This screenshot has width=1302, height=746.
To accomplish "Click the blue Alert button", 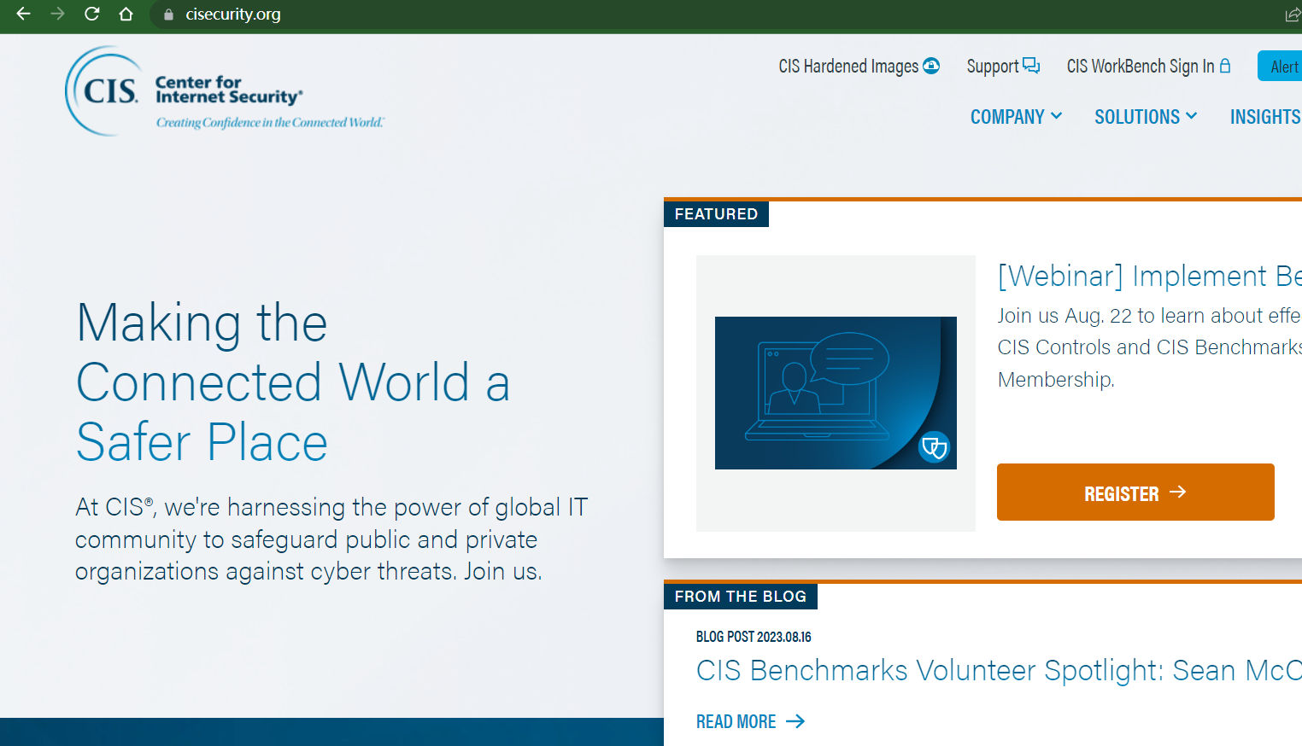I will [1280, 67].
